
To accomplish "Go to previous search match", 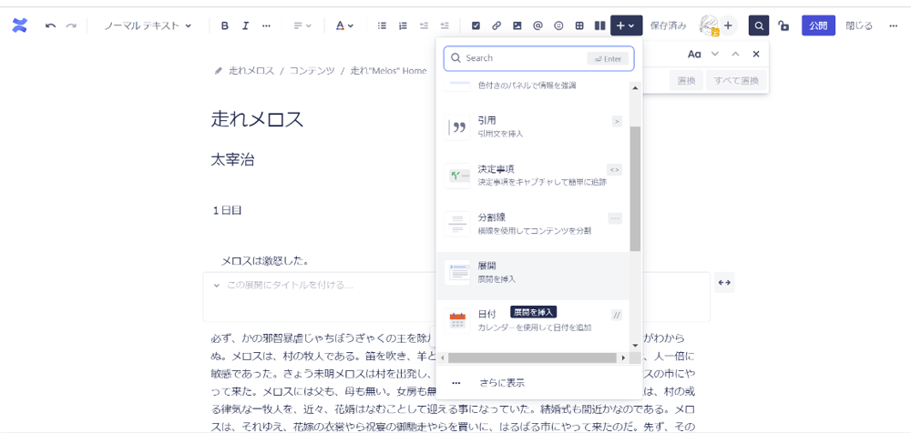I will click(x=735, y=54).
